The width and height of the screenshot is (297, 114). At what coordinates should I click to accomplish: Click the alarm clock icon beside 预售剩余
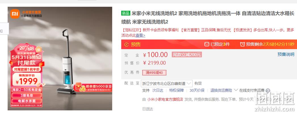click(242, 44)
